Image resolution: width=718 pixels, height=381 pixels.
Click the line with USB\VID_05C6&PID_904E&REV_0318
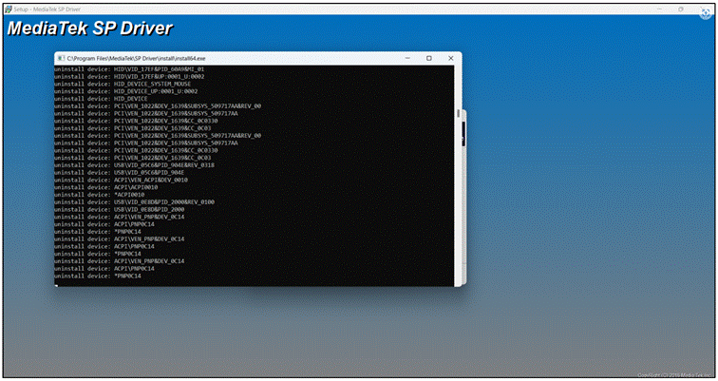(134, 165)
